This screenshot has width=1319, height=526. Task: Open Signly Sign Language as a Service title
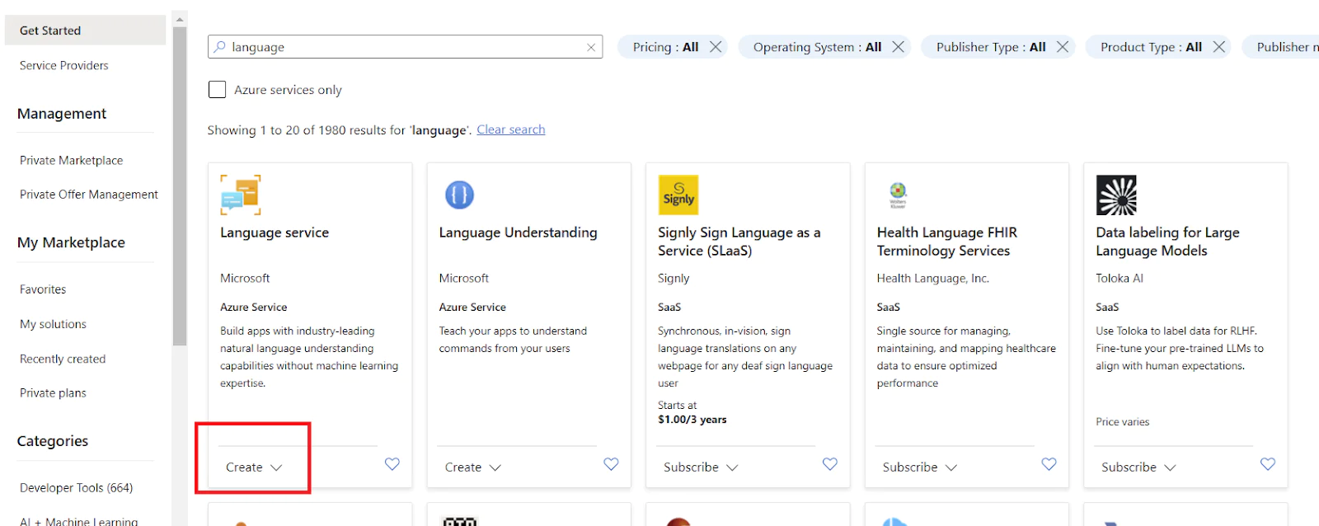coord(739,242)
